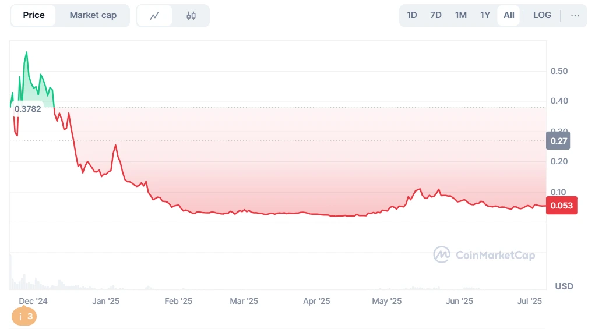This screenshot has height=329, width=595.
Task: Set chart range to 7D
Action: pos(436,15)
